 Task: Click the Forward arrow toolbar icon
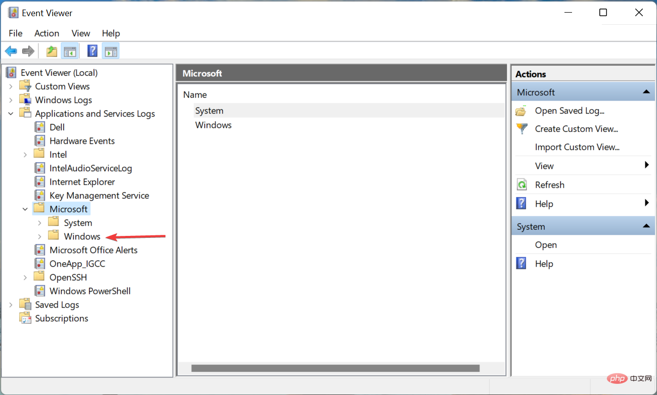28,51
